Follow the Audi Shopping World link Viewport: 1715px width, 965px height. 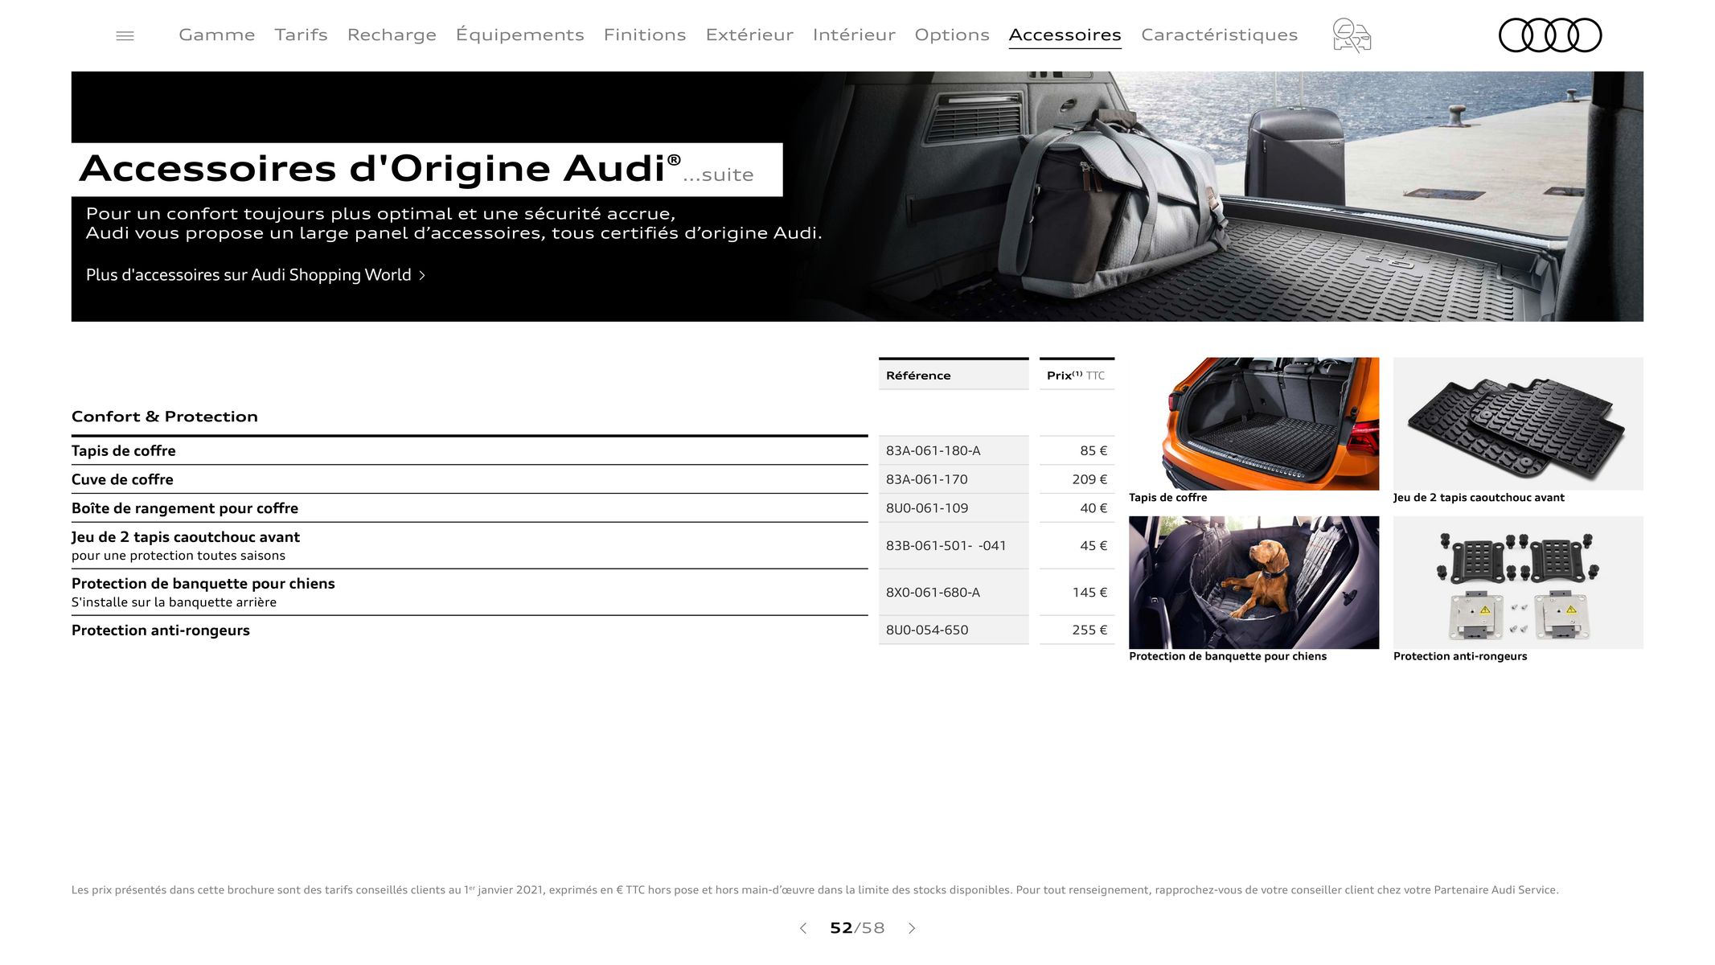(x=256, y=275)
